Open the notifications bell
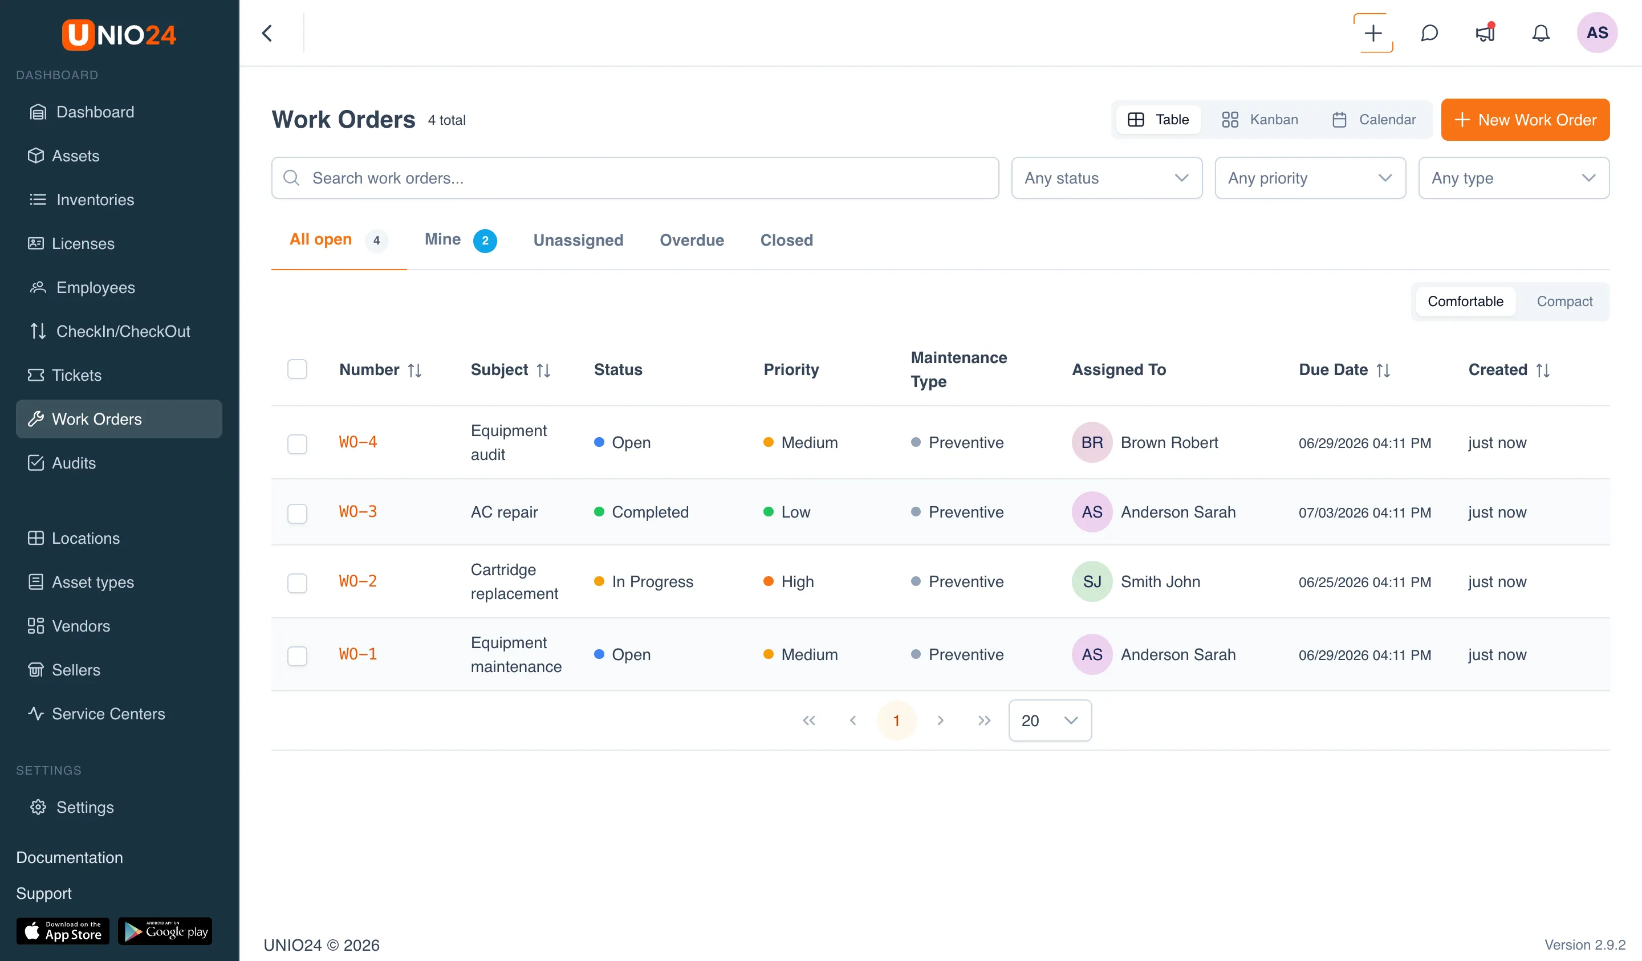 point(1541,33)
